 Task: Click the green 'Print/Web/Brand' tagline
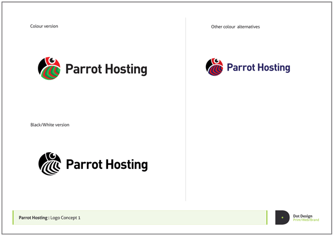click(306, 220)
